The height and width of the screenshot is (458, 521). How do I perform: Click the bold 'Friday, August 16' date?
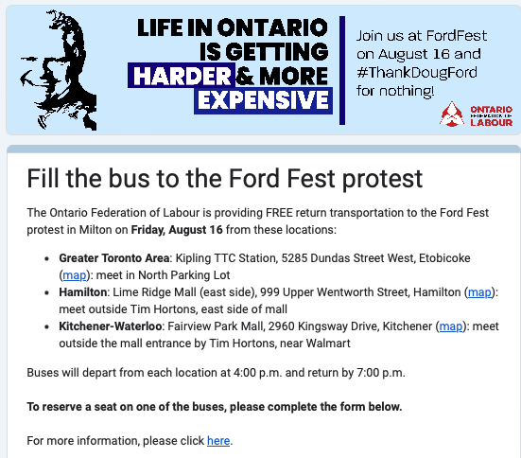click(177, 230)
